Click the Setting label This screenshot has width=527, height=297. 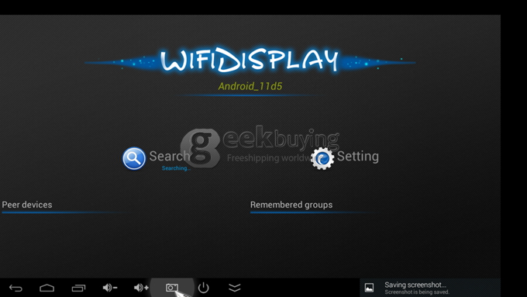point(357,157)
